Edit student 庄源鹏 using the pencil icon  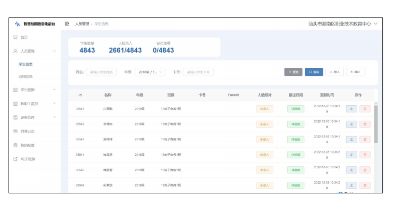(x=352, y=109)
